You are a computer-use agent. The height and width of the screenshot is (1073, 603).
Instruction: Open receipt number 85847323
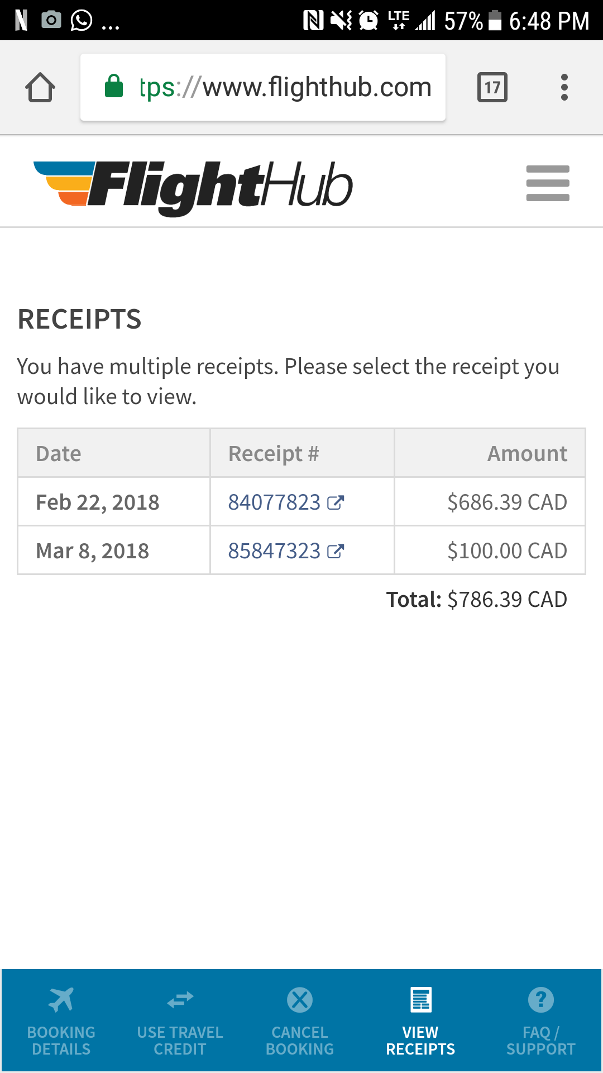pos(274,550)
